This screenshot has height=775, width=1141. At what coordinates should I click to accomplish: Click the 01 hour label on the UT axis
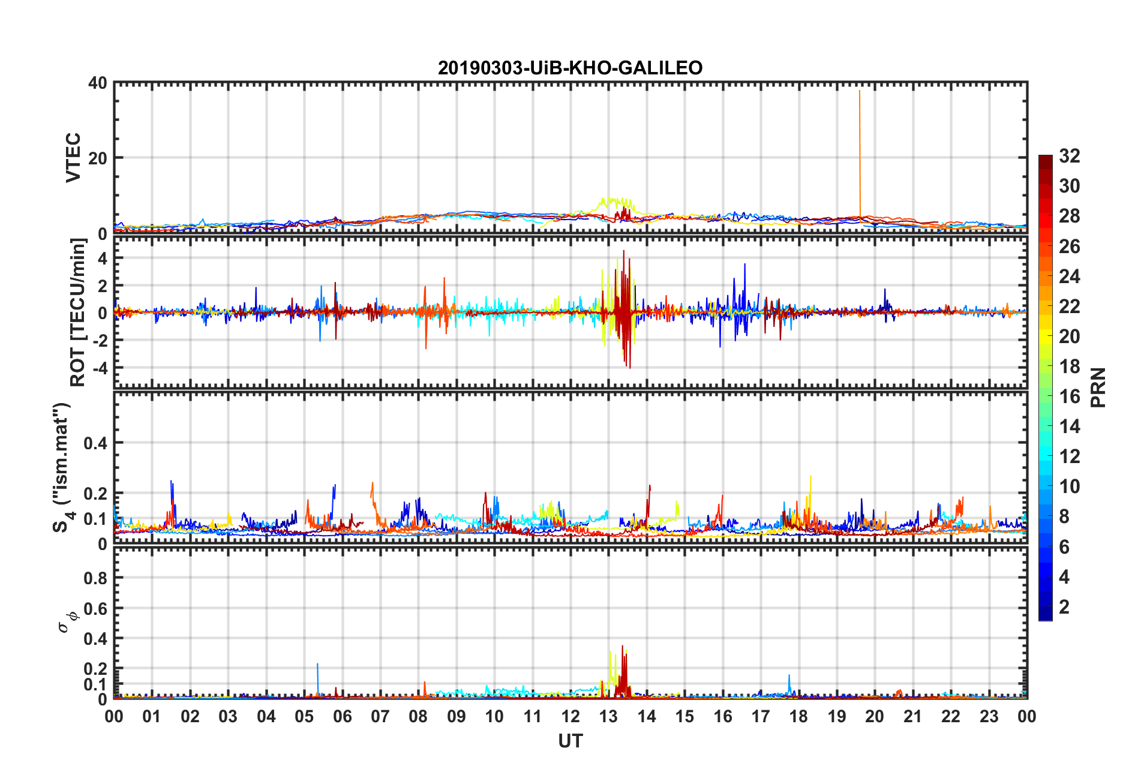[x=152, y=716]
